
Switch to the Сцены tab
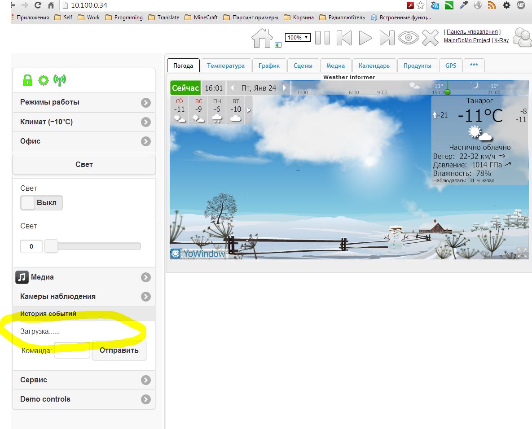click(303, 66)
